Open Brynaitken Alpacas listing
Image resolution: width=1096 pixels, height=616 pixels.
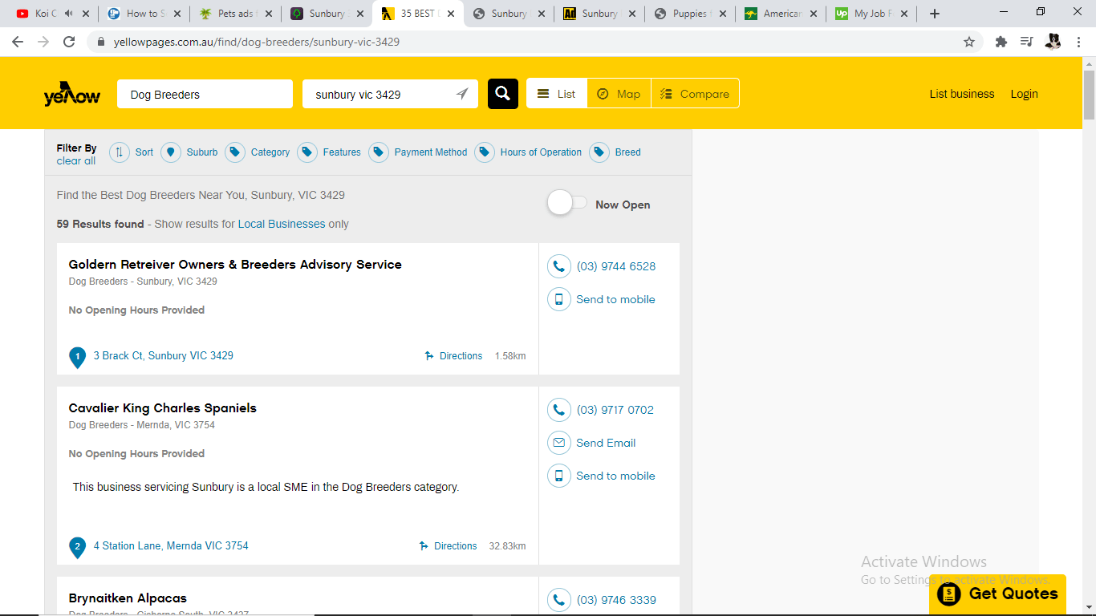(128, 598)
